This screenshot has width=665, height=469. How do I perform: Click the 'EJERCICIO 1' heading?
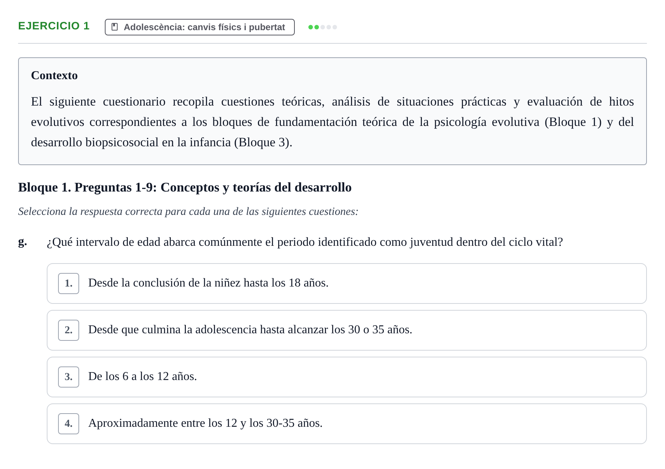(54, 26)
